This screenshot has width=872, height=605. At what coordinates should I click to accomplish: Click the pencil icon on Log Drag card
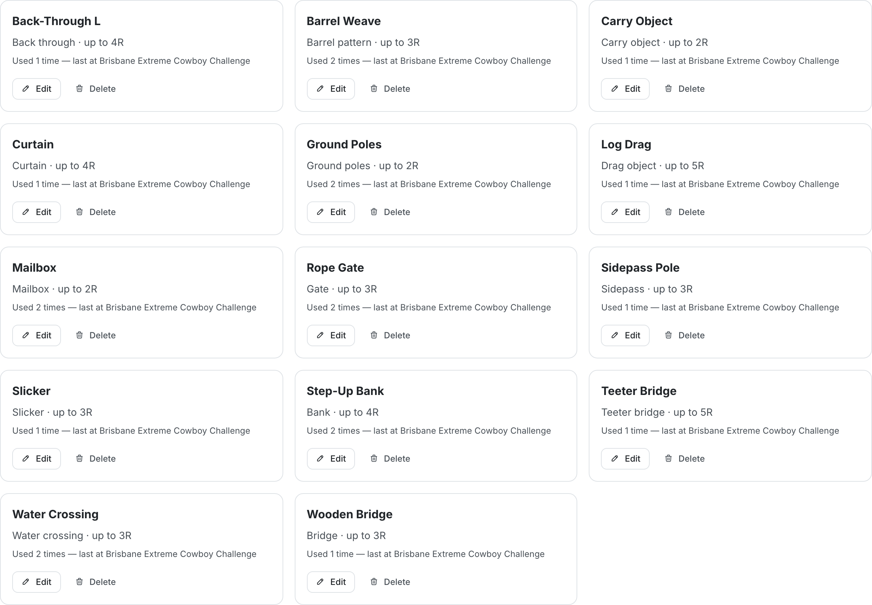click(x=615, y=212)
